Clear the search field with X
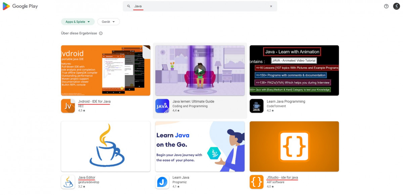Screen dimensions: 403x195 tap(271, 6)
